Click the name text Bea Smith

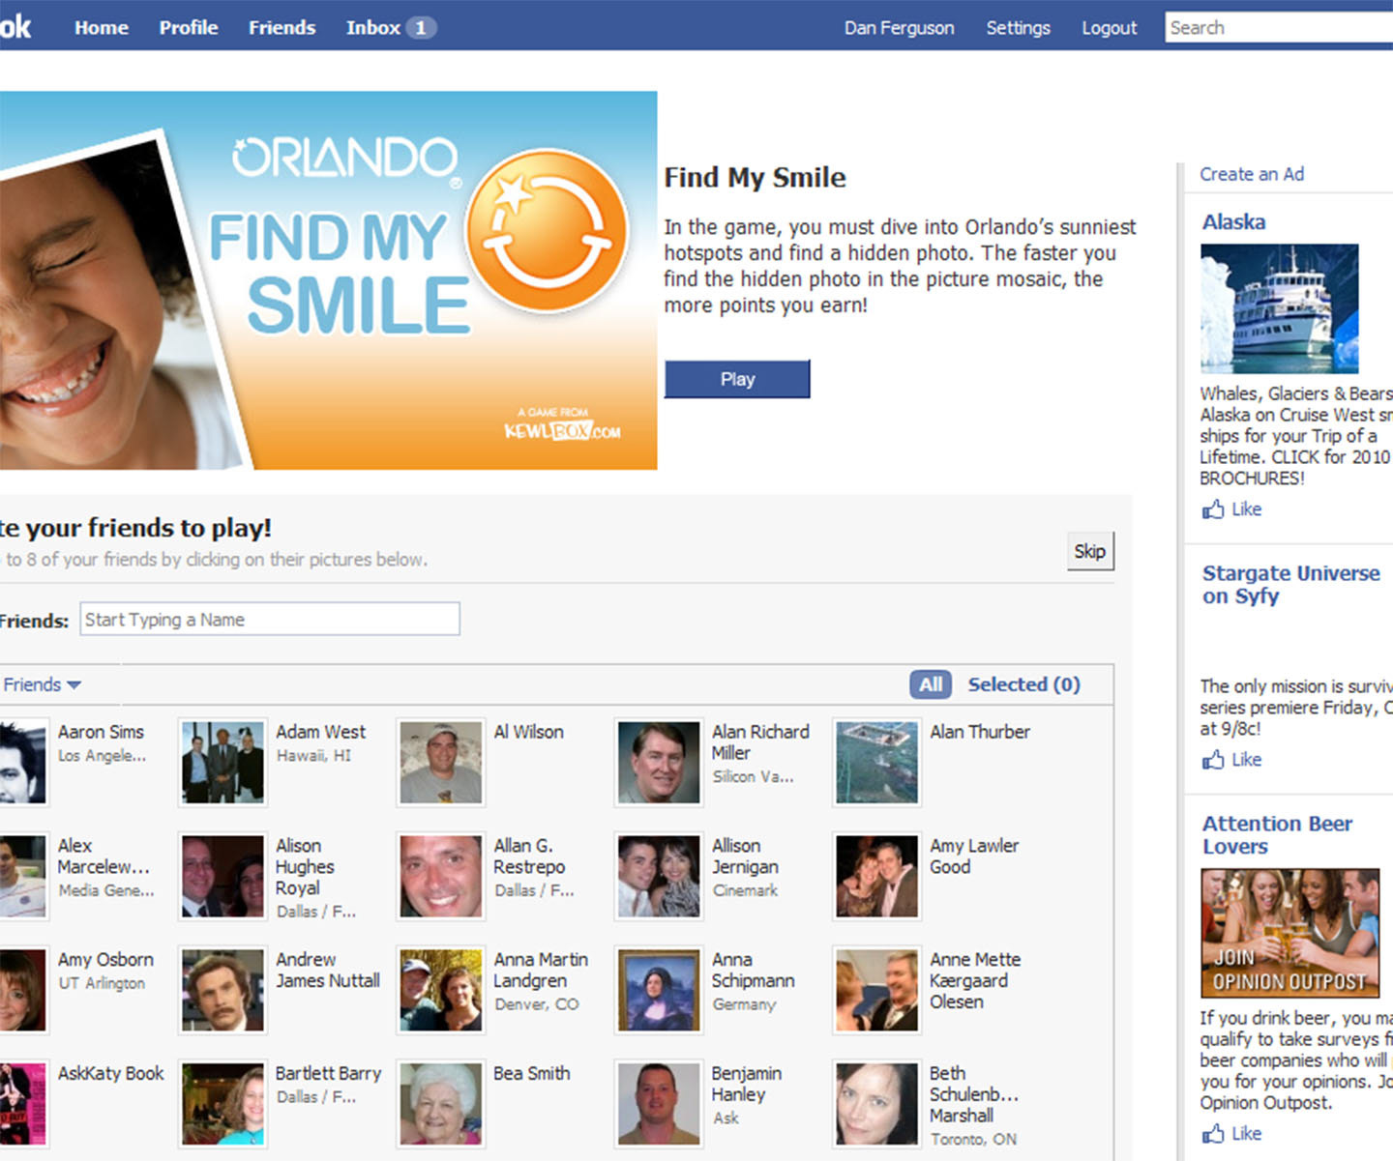tap(531, 1074)
